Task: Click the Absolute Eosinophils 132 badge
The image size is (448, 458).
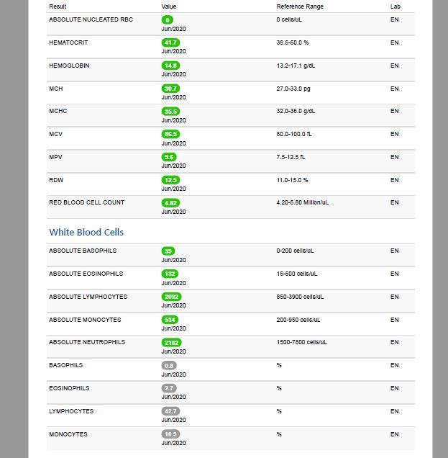Action: click(170, 274)
